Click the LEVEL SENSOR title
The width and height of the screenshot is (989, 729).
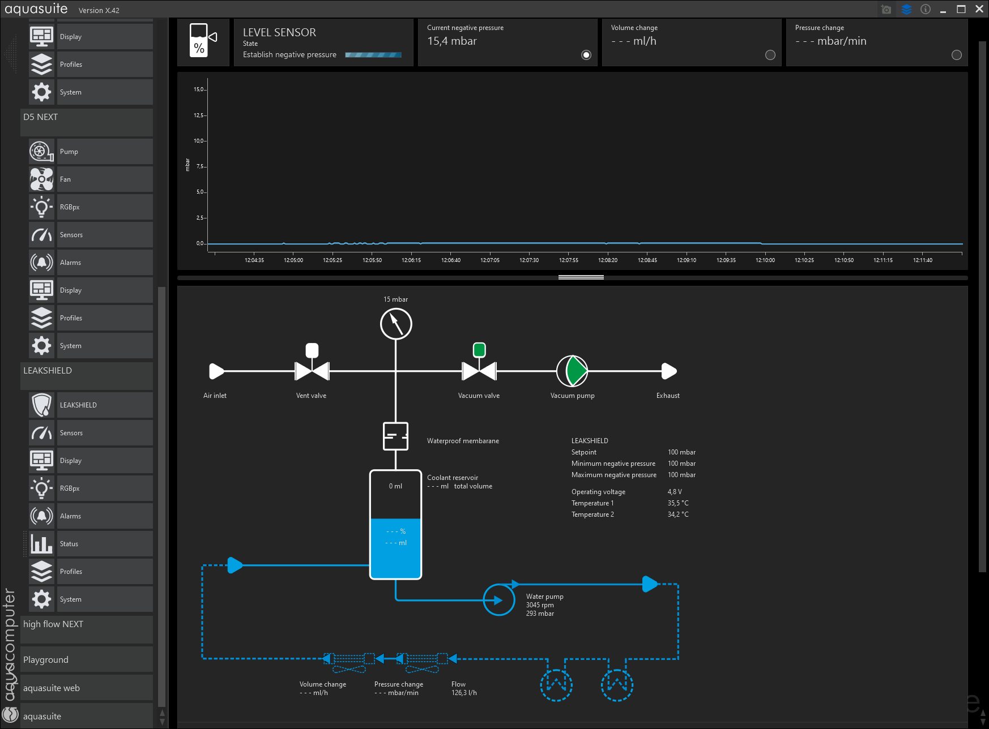[280, 33]
